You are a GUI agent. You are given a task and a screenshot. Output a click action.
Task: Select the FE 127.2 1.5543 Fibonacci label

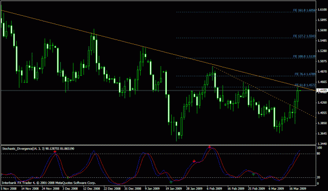pos(304,36)
